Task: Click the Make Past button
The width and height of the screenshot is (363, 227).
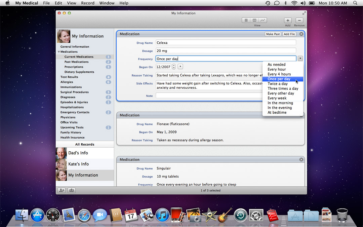Action: pyautogui.click(x=273, y=34)
